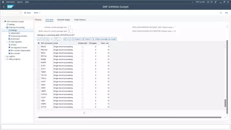Click the Save button

pos(27,13)
